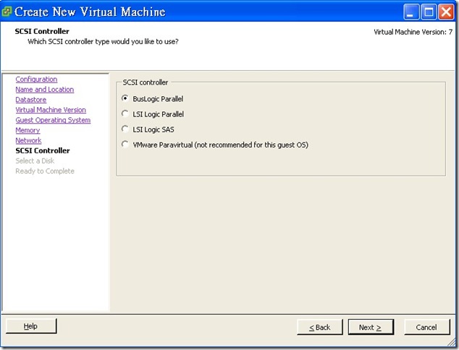Viewport: 459px width, 350px height.
Task: Click the greyed 'Ready to Complete' step
Action: (x=45, y=171)
